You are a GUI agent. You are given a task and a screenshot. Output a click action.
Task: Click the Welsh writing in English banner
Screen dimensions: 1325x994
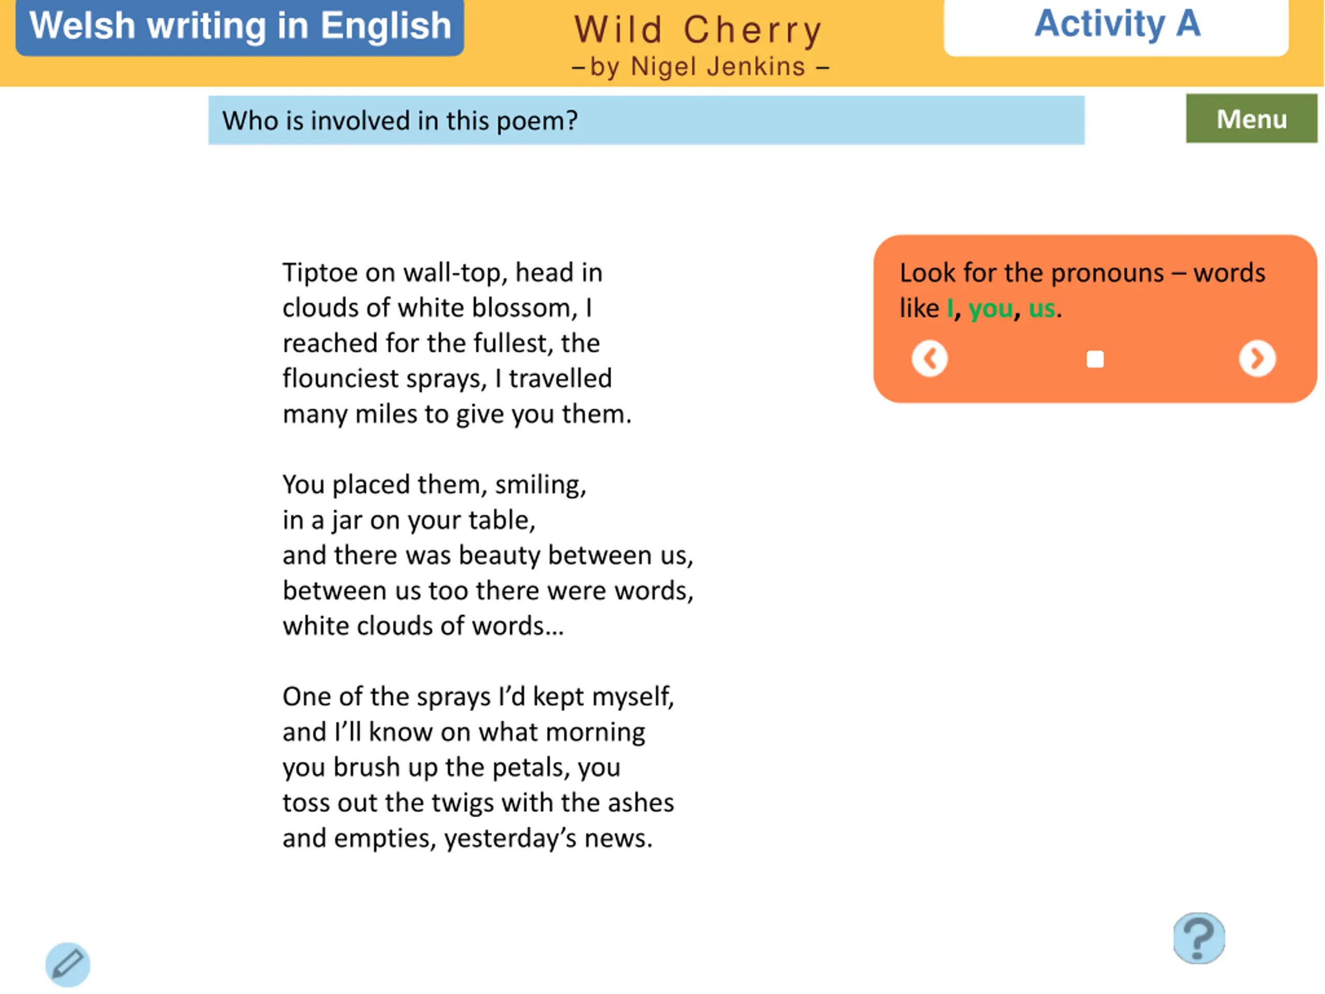(240, 26)
